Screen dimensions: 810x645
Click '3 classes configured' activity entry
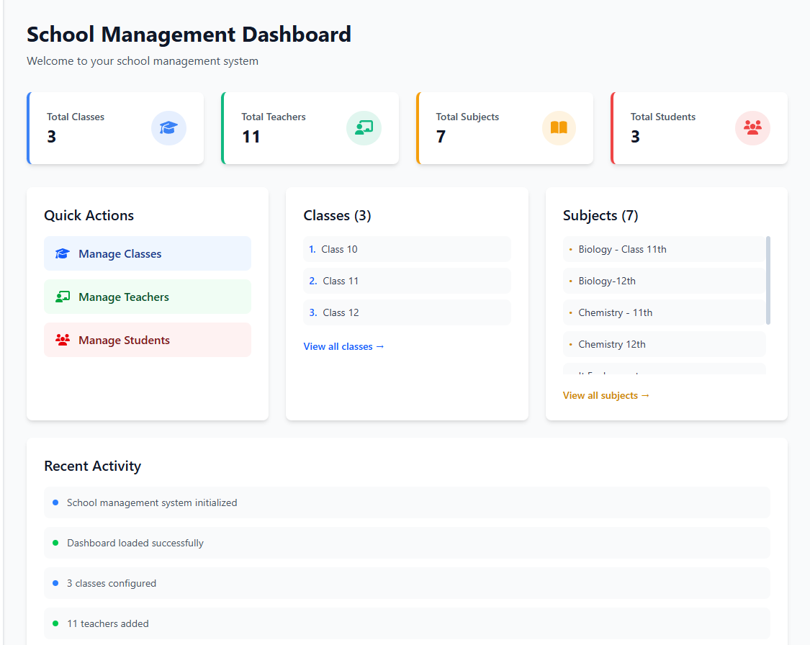click(407, 583)
